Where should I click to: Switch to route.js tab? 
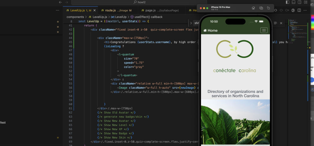pos(116,10)
